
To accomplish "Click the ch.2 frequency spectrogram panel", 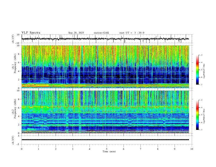I will (105, 112).
